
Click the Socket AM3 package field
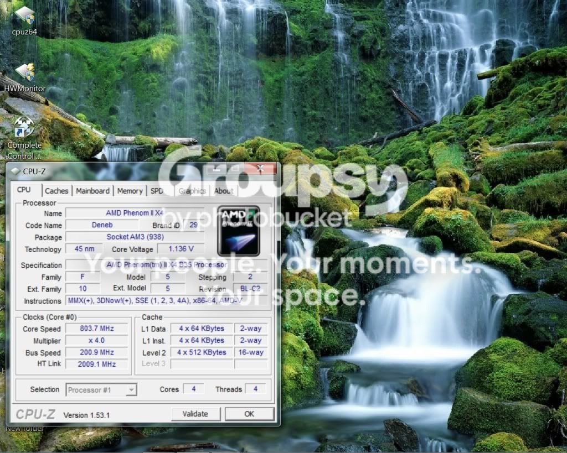(135, 237)
